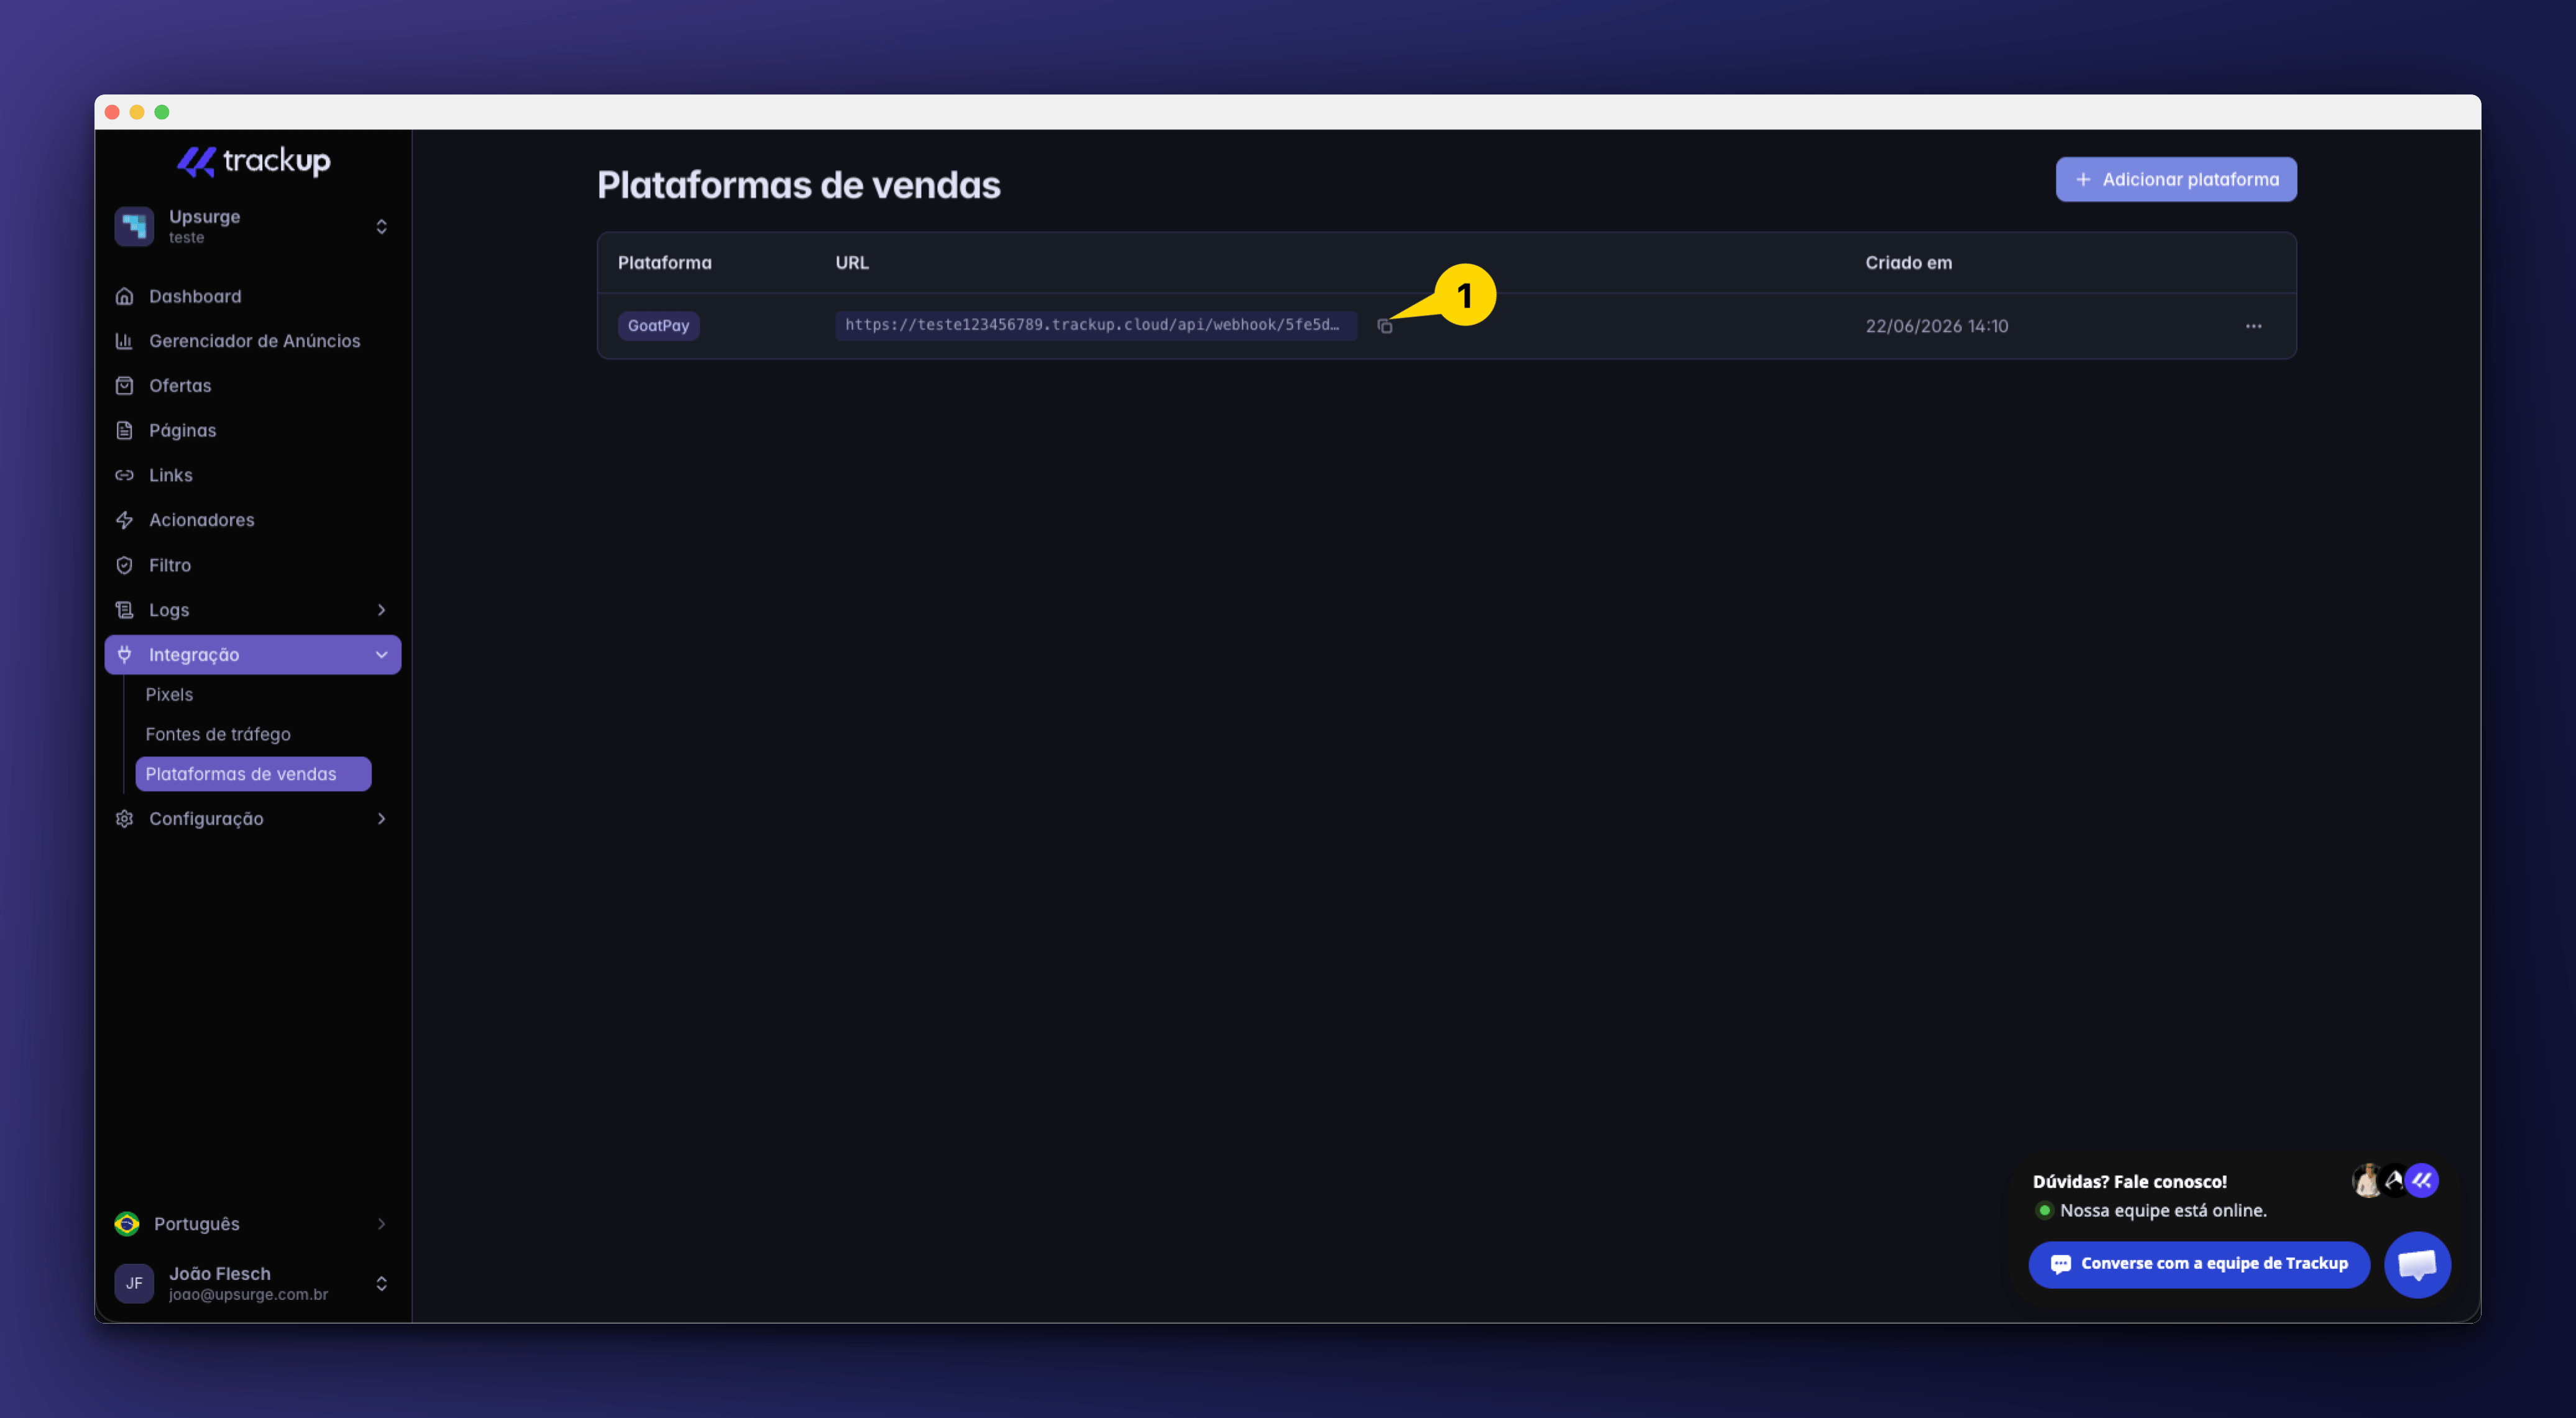Click the Gerenciador de Anúncios chart icon
Screen dimensions: 2576x1418
(124, 341)
